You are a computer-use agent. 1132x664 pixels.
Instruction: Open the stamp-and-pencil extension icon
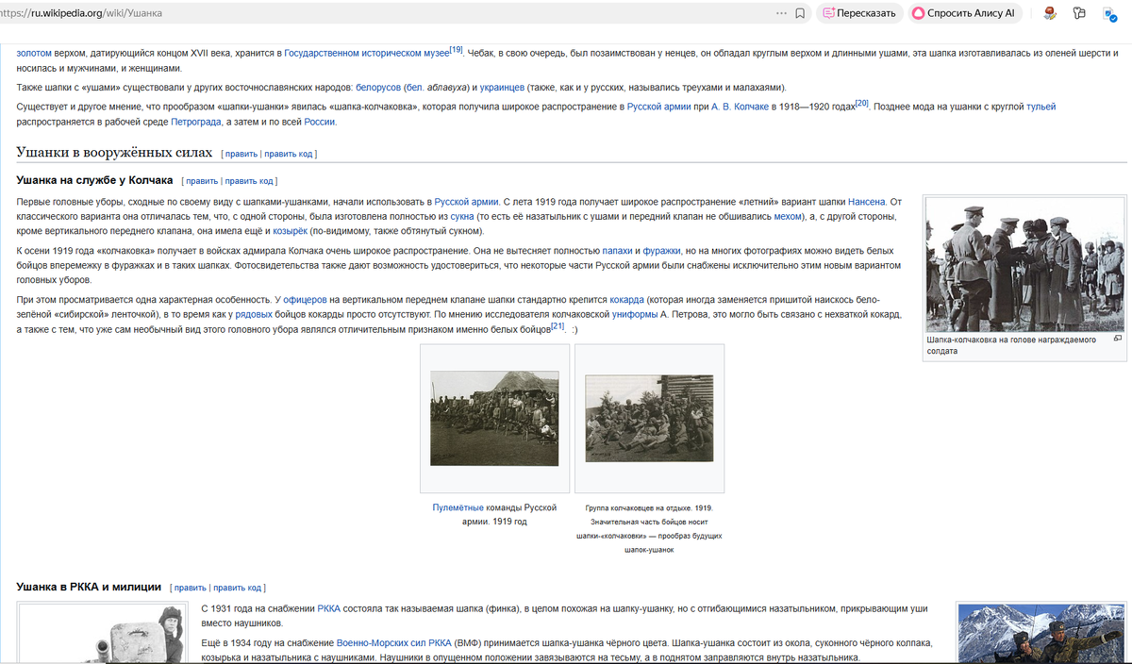coord(1050,13)
